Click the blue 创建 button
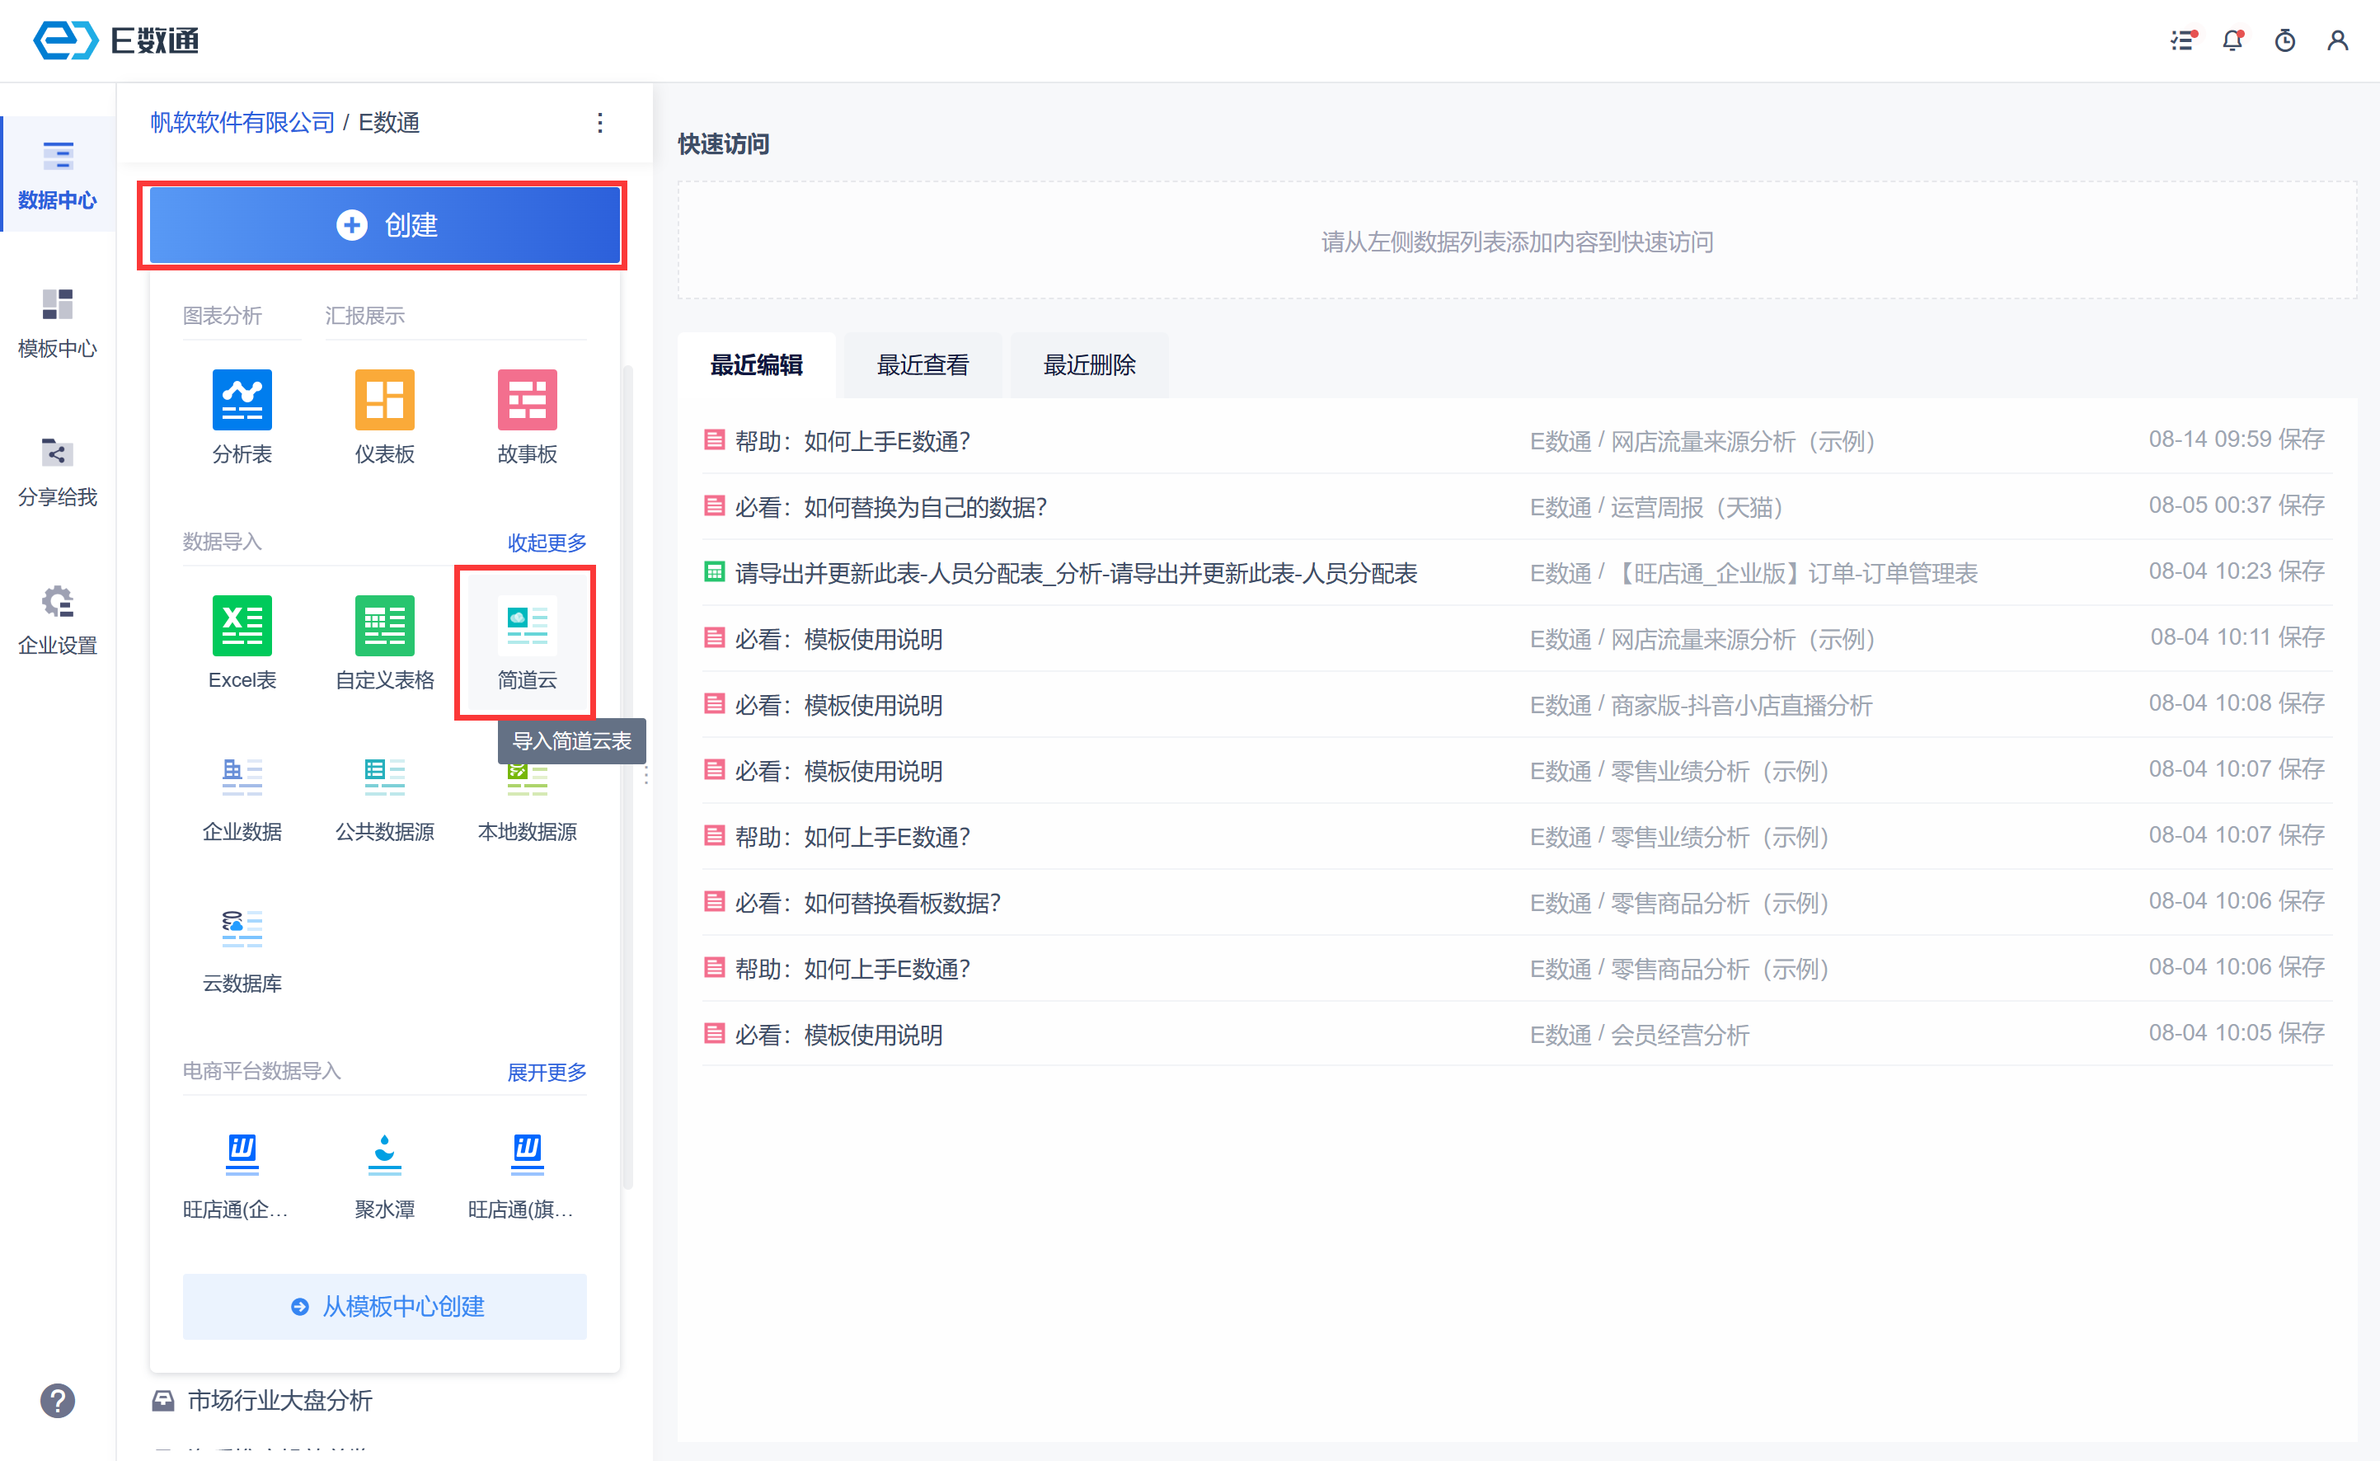2380x1461 pixels. [384, 225]
